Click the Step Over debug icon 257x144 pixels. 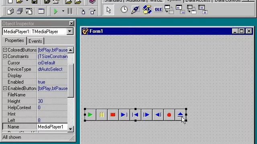coord(92,11)
